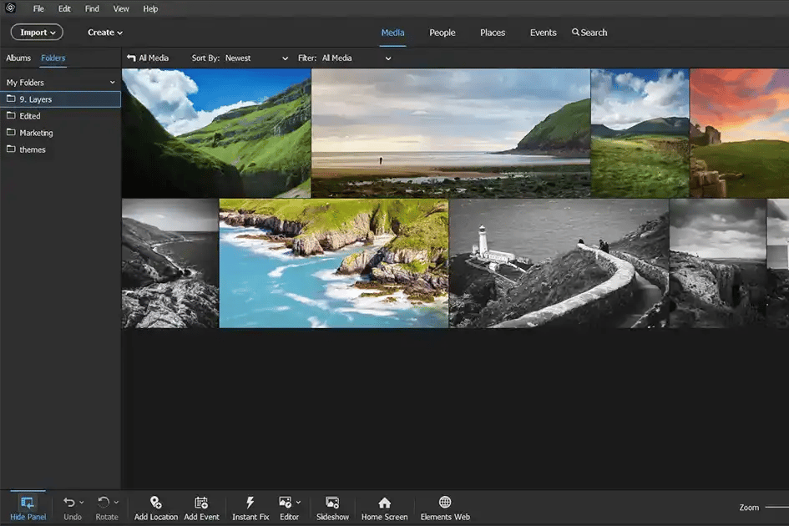Click the folder icon beside Marketing
The image size is (789, 526).
pos(11,133)
